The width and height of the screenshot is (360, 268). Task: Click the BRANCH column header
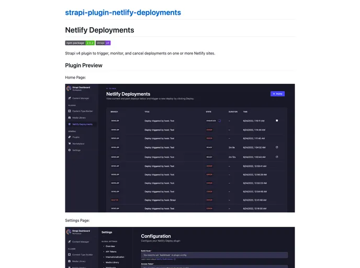(114, 112)
